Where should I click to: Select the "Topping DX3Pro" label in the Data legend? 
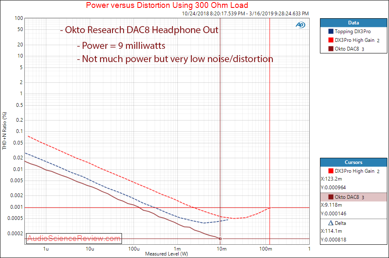353,31
